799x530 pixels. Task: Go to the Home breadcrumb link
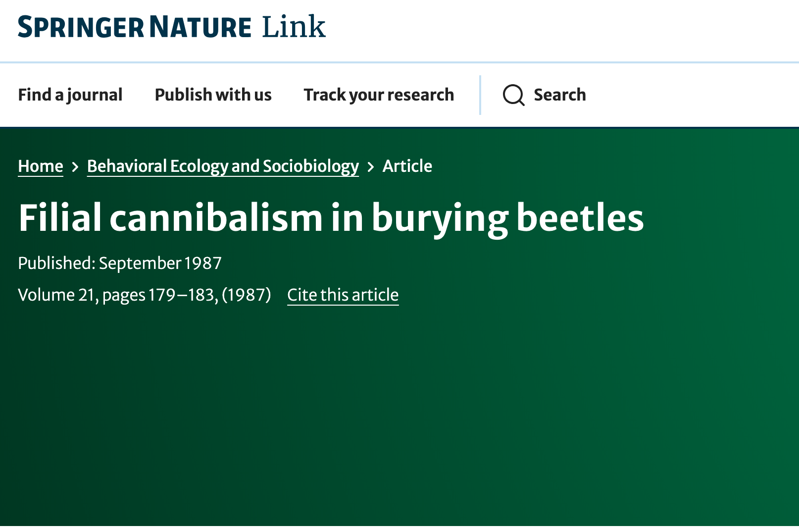[41, 166]
